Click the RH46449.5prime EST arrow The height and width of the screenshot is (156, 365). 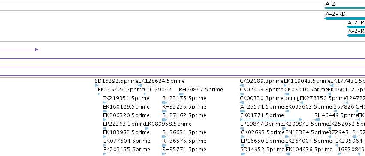coord(317,120)
